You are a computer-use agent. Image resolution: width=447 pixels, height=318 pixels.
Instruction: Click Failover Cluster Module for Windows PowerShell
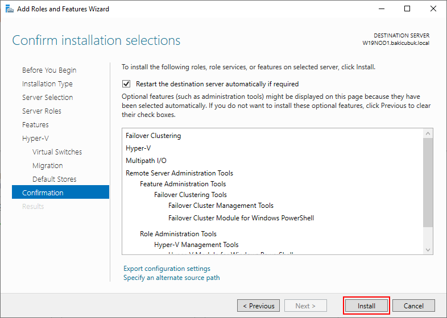(x=241, y=218)
